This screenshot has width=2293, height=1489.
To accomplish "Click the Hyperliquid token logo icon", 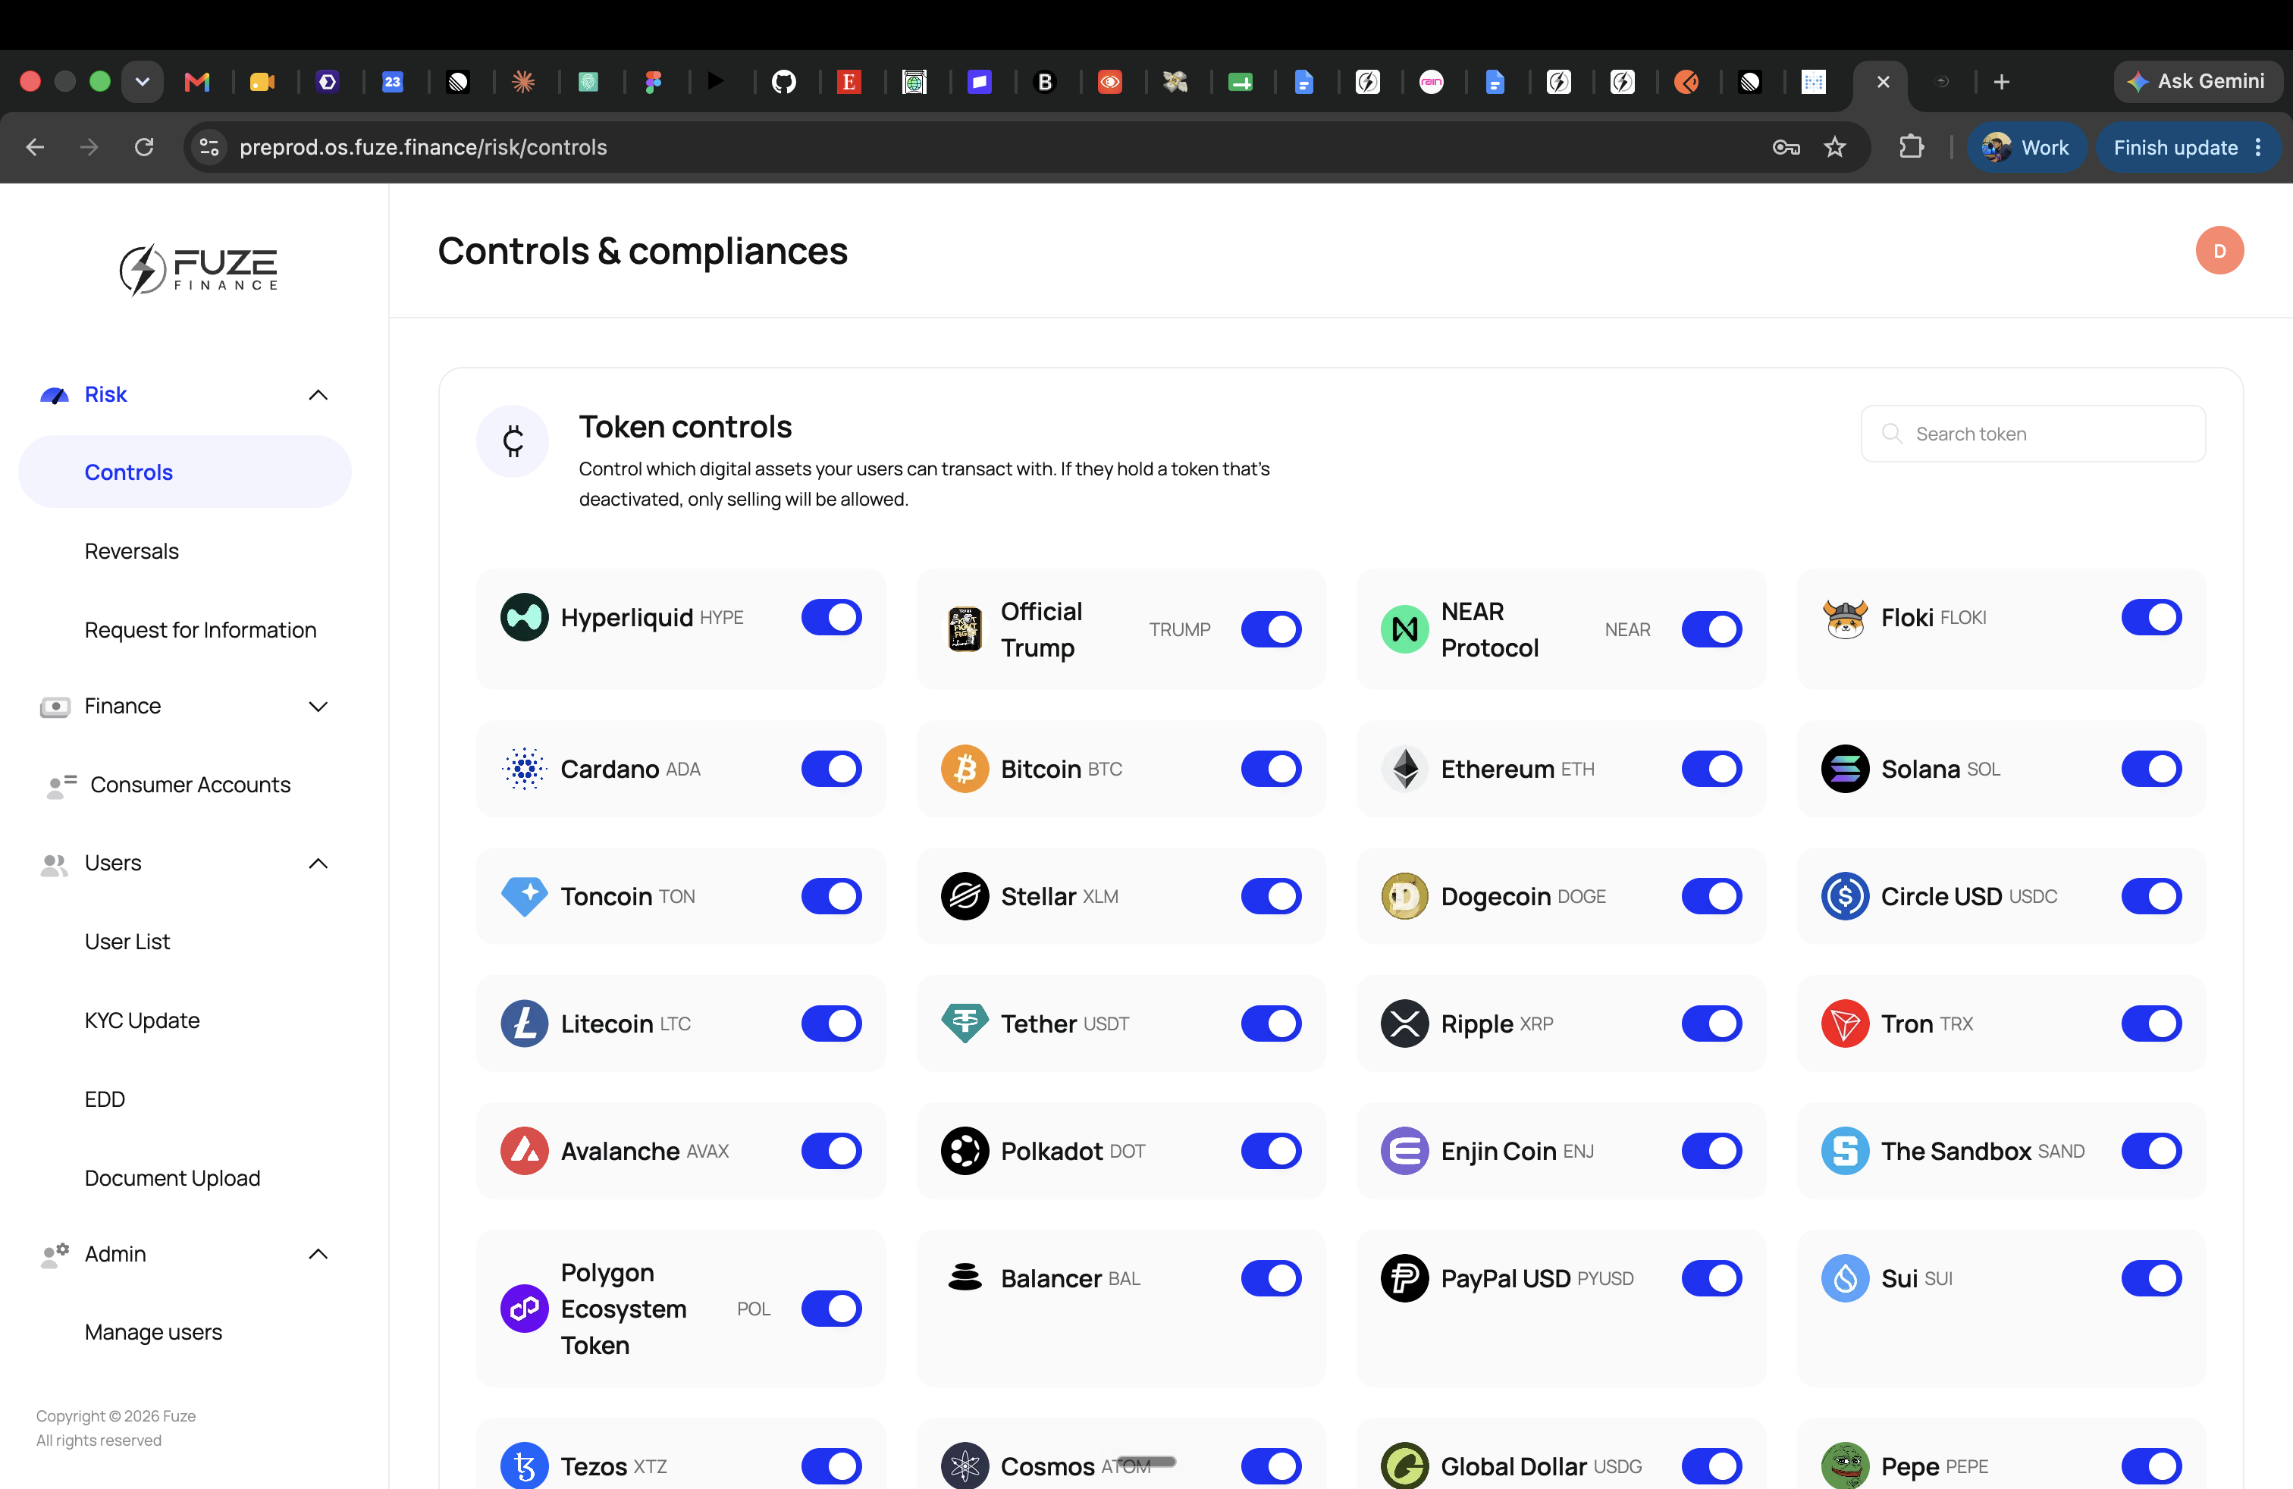I will (524, 617).
